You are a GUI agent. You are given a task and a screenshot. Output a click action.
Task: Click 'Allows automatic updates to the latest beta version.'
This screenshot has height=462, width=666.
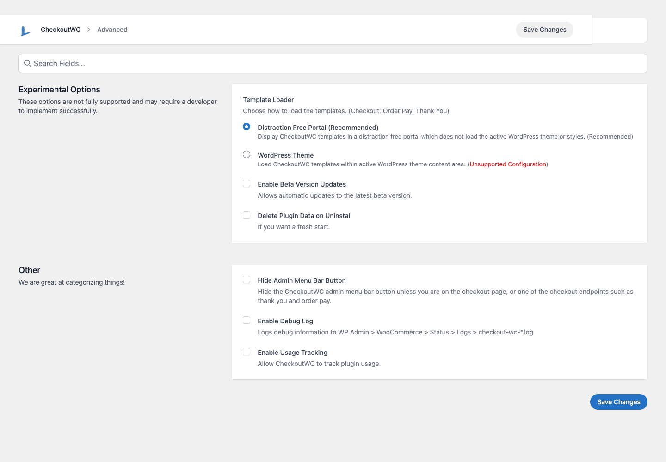pos(335,195)
